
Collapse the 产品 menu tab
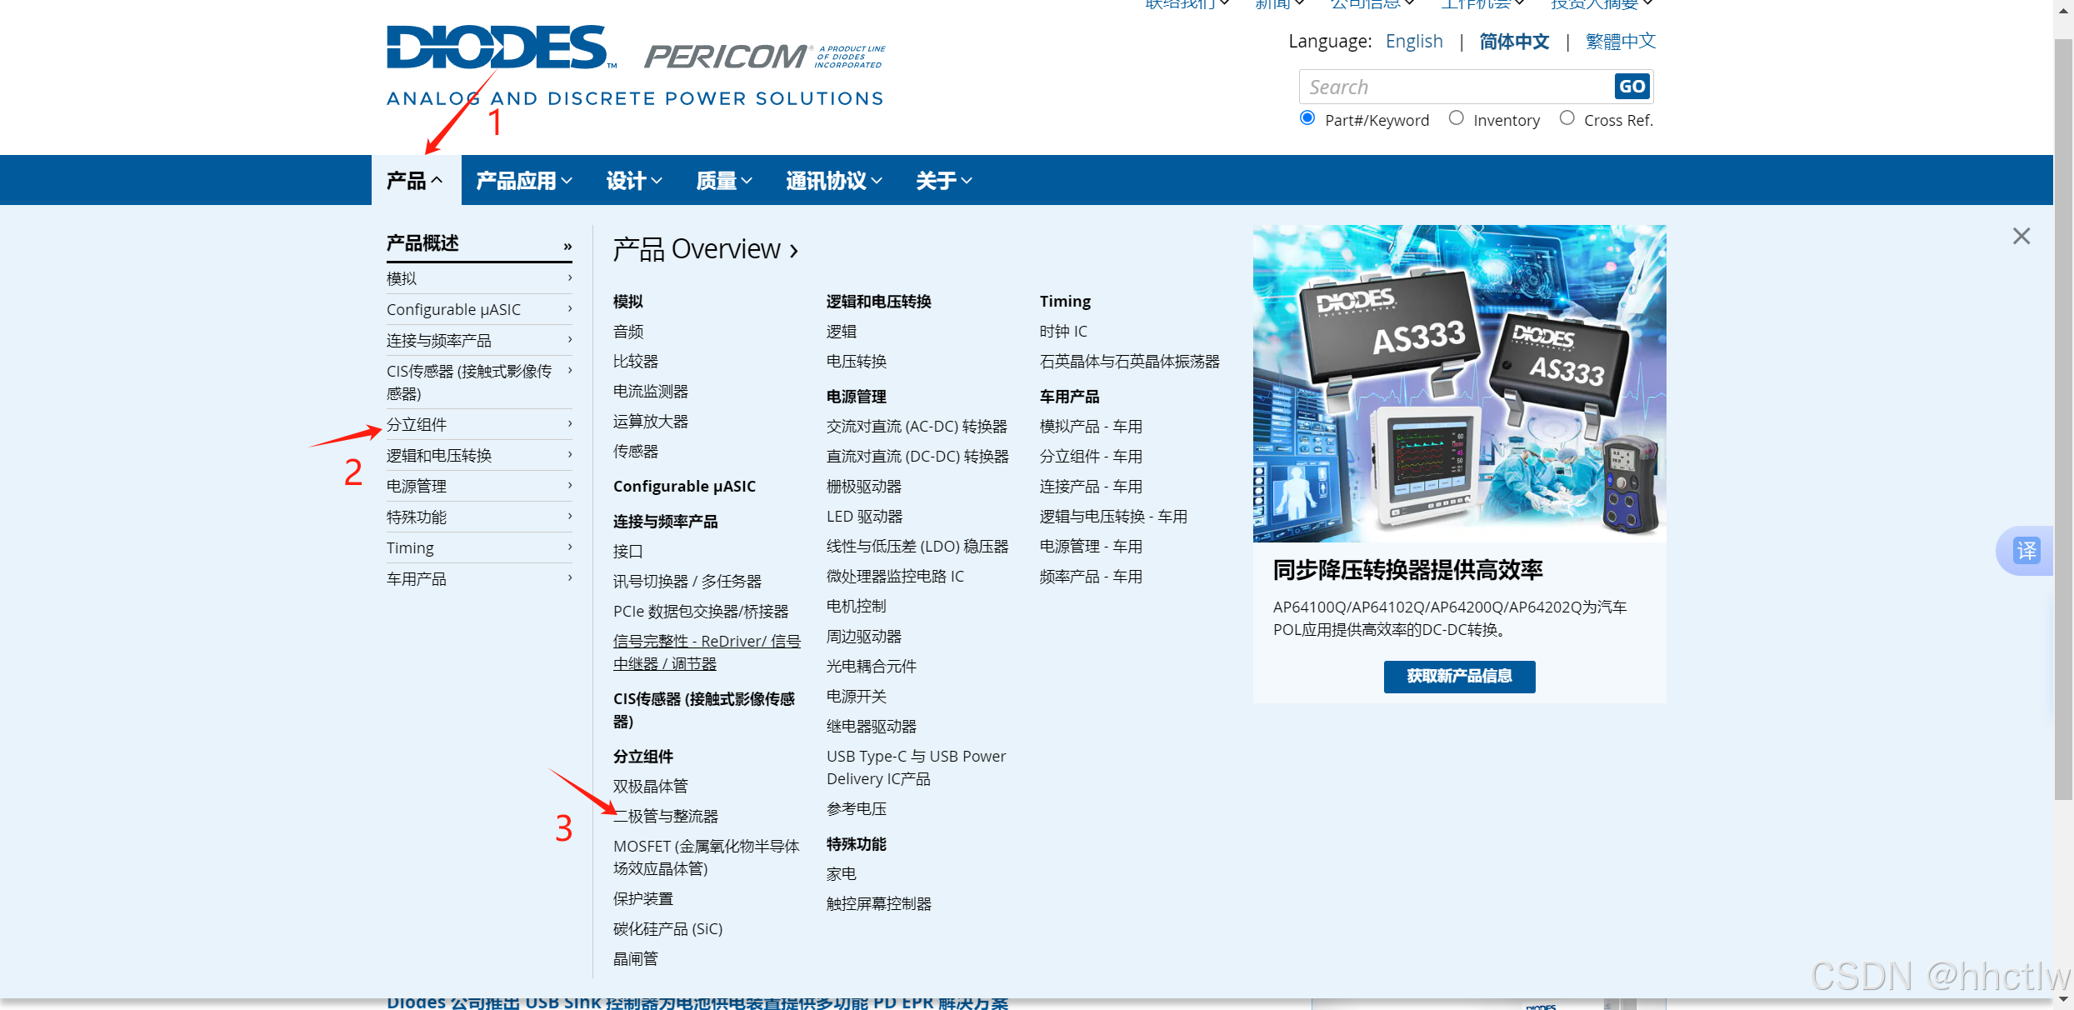click(415, 180)
